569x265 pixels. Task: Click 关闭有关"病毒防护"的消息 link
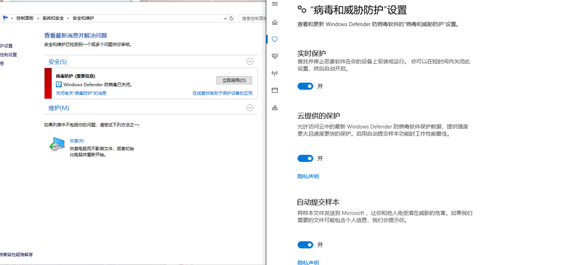(x=81, y=93)
